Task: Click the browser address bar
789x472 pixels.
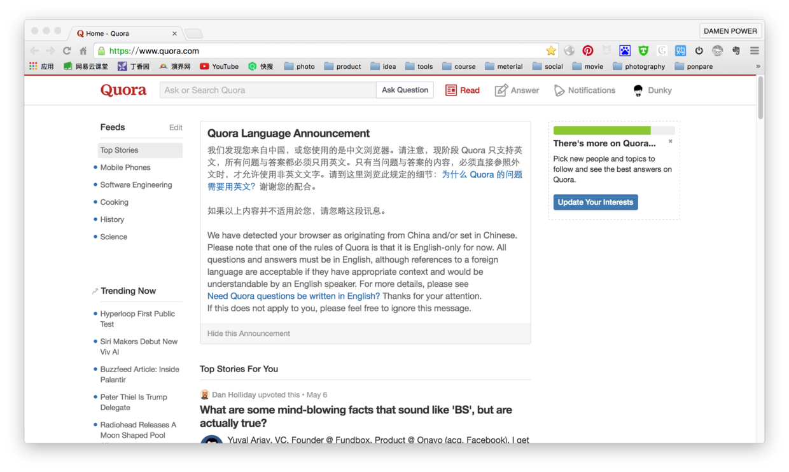Action: tap(326, 51)
